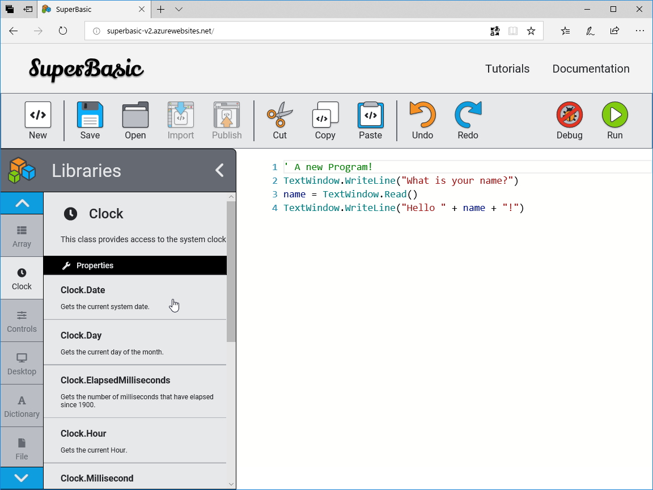The height and width of the screenshot is (490, 653).
Task: Click the translate icon in address bar
Action: (495, 31)
